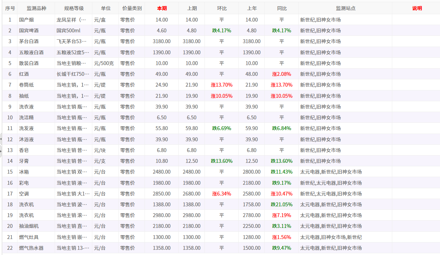
Task: Select the 洗洁精 product cell
Action: [36, 118]
